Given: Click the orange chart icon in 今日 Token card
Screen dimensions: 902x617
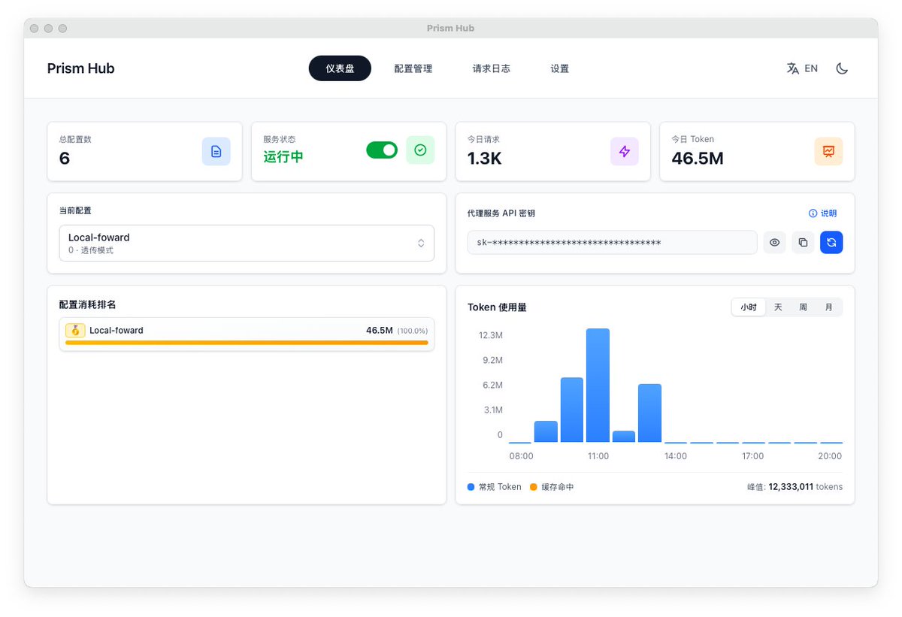Looking at the screenshot, I should tap(828, 151).
